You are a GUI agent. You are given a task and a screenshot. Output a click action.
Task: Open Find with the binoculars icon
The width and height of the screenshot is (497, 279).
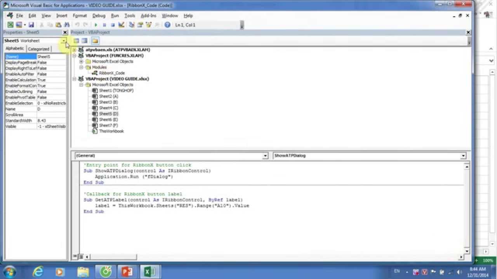(x=67, y=25)
